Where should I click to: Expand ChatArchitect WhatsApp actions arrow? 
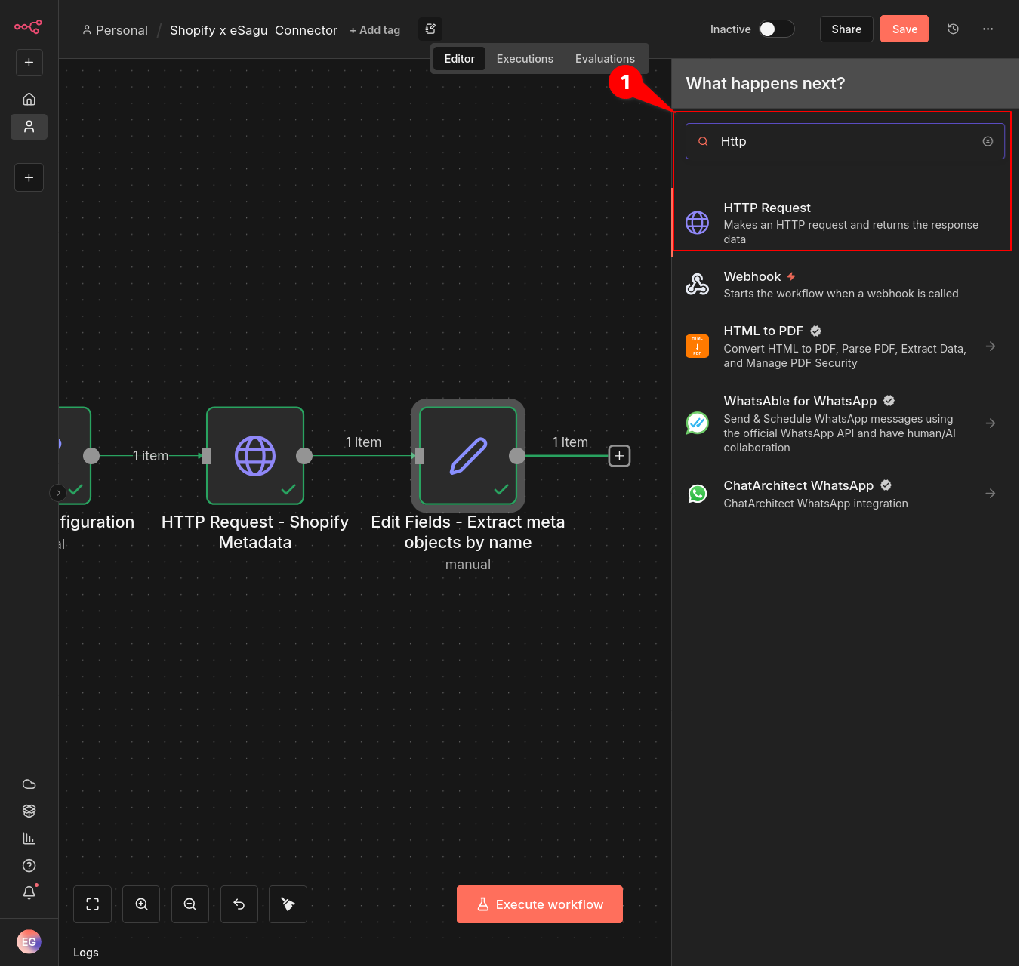pos(991,494)
